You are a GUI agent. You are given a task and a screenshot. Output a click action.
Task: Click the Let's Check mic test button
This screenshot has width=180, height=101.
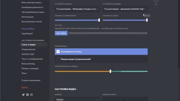point(61,33)
